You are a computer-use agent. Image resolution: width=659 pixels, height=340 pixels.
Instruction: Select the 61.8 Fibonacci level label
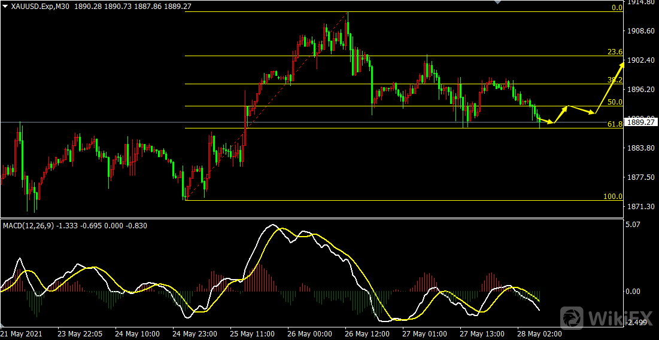615,124
